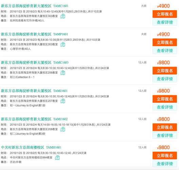Screen dimensions: 179x170
Task: Follow course title link ending TAMC1603
Action: 35,63
